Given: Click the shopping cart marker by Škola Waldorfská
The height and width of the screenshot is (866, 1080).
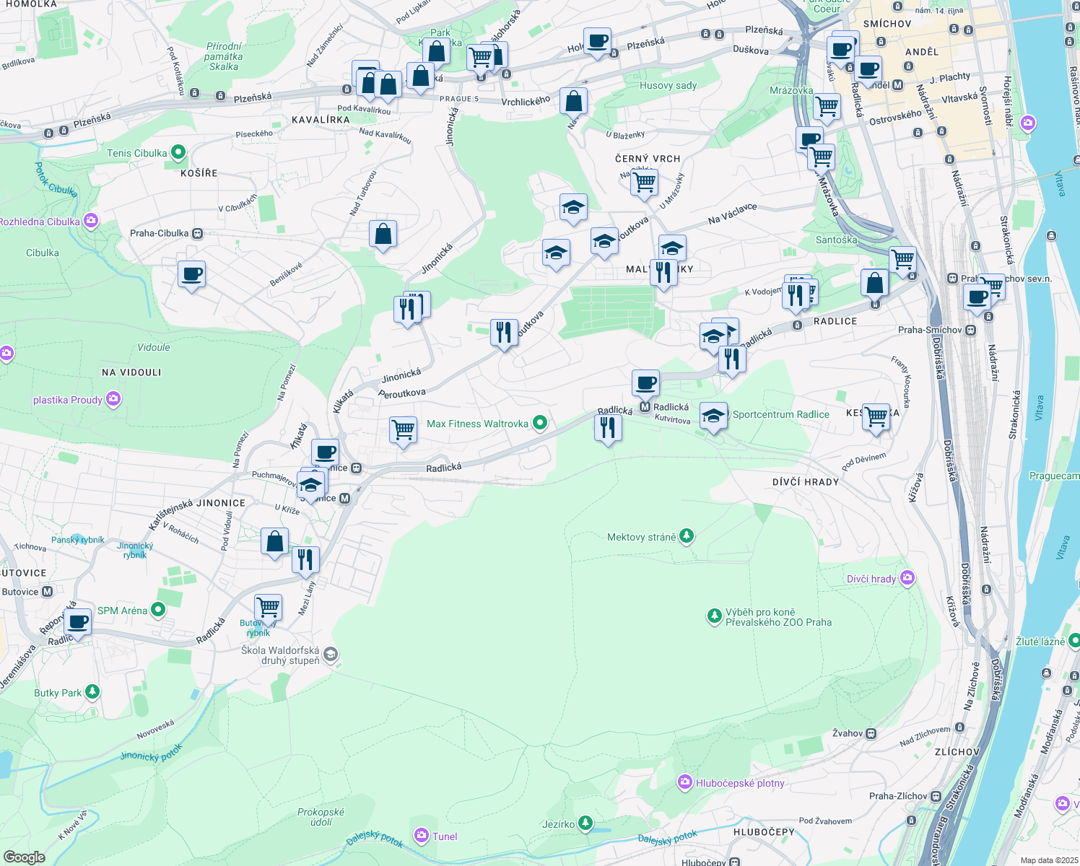Looking at the screenshot, I should pos(268,606).
